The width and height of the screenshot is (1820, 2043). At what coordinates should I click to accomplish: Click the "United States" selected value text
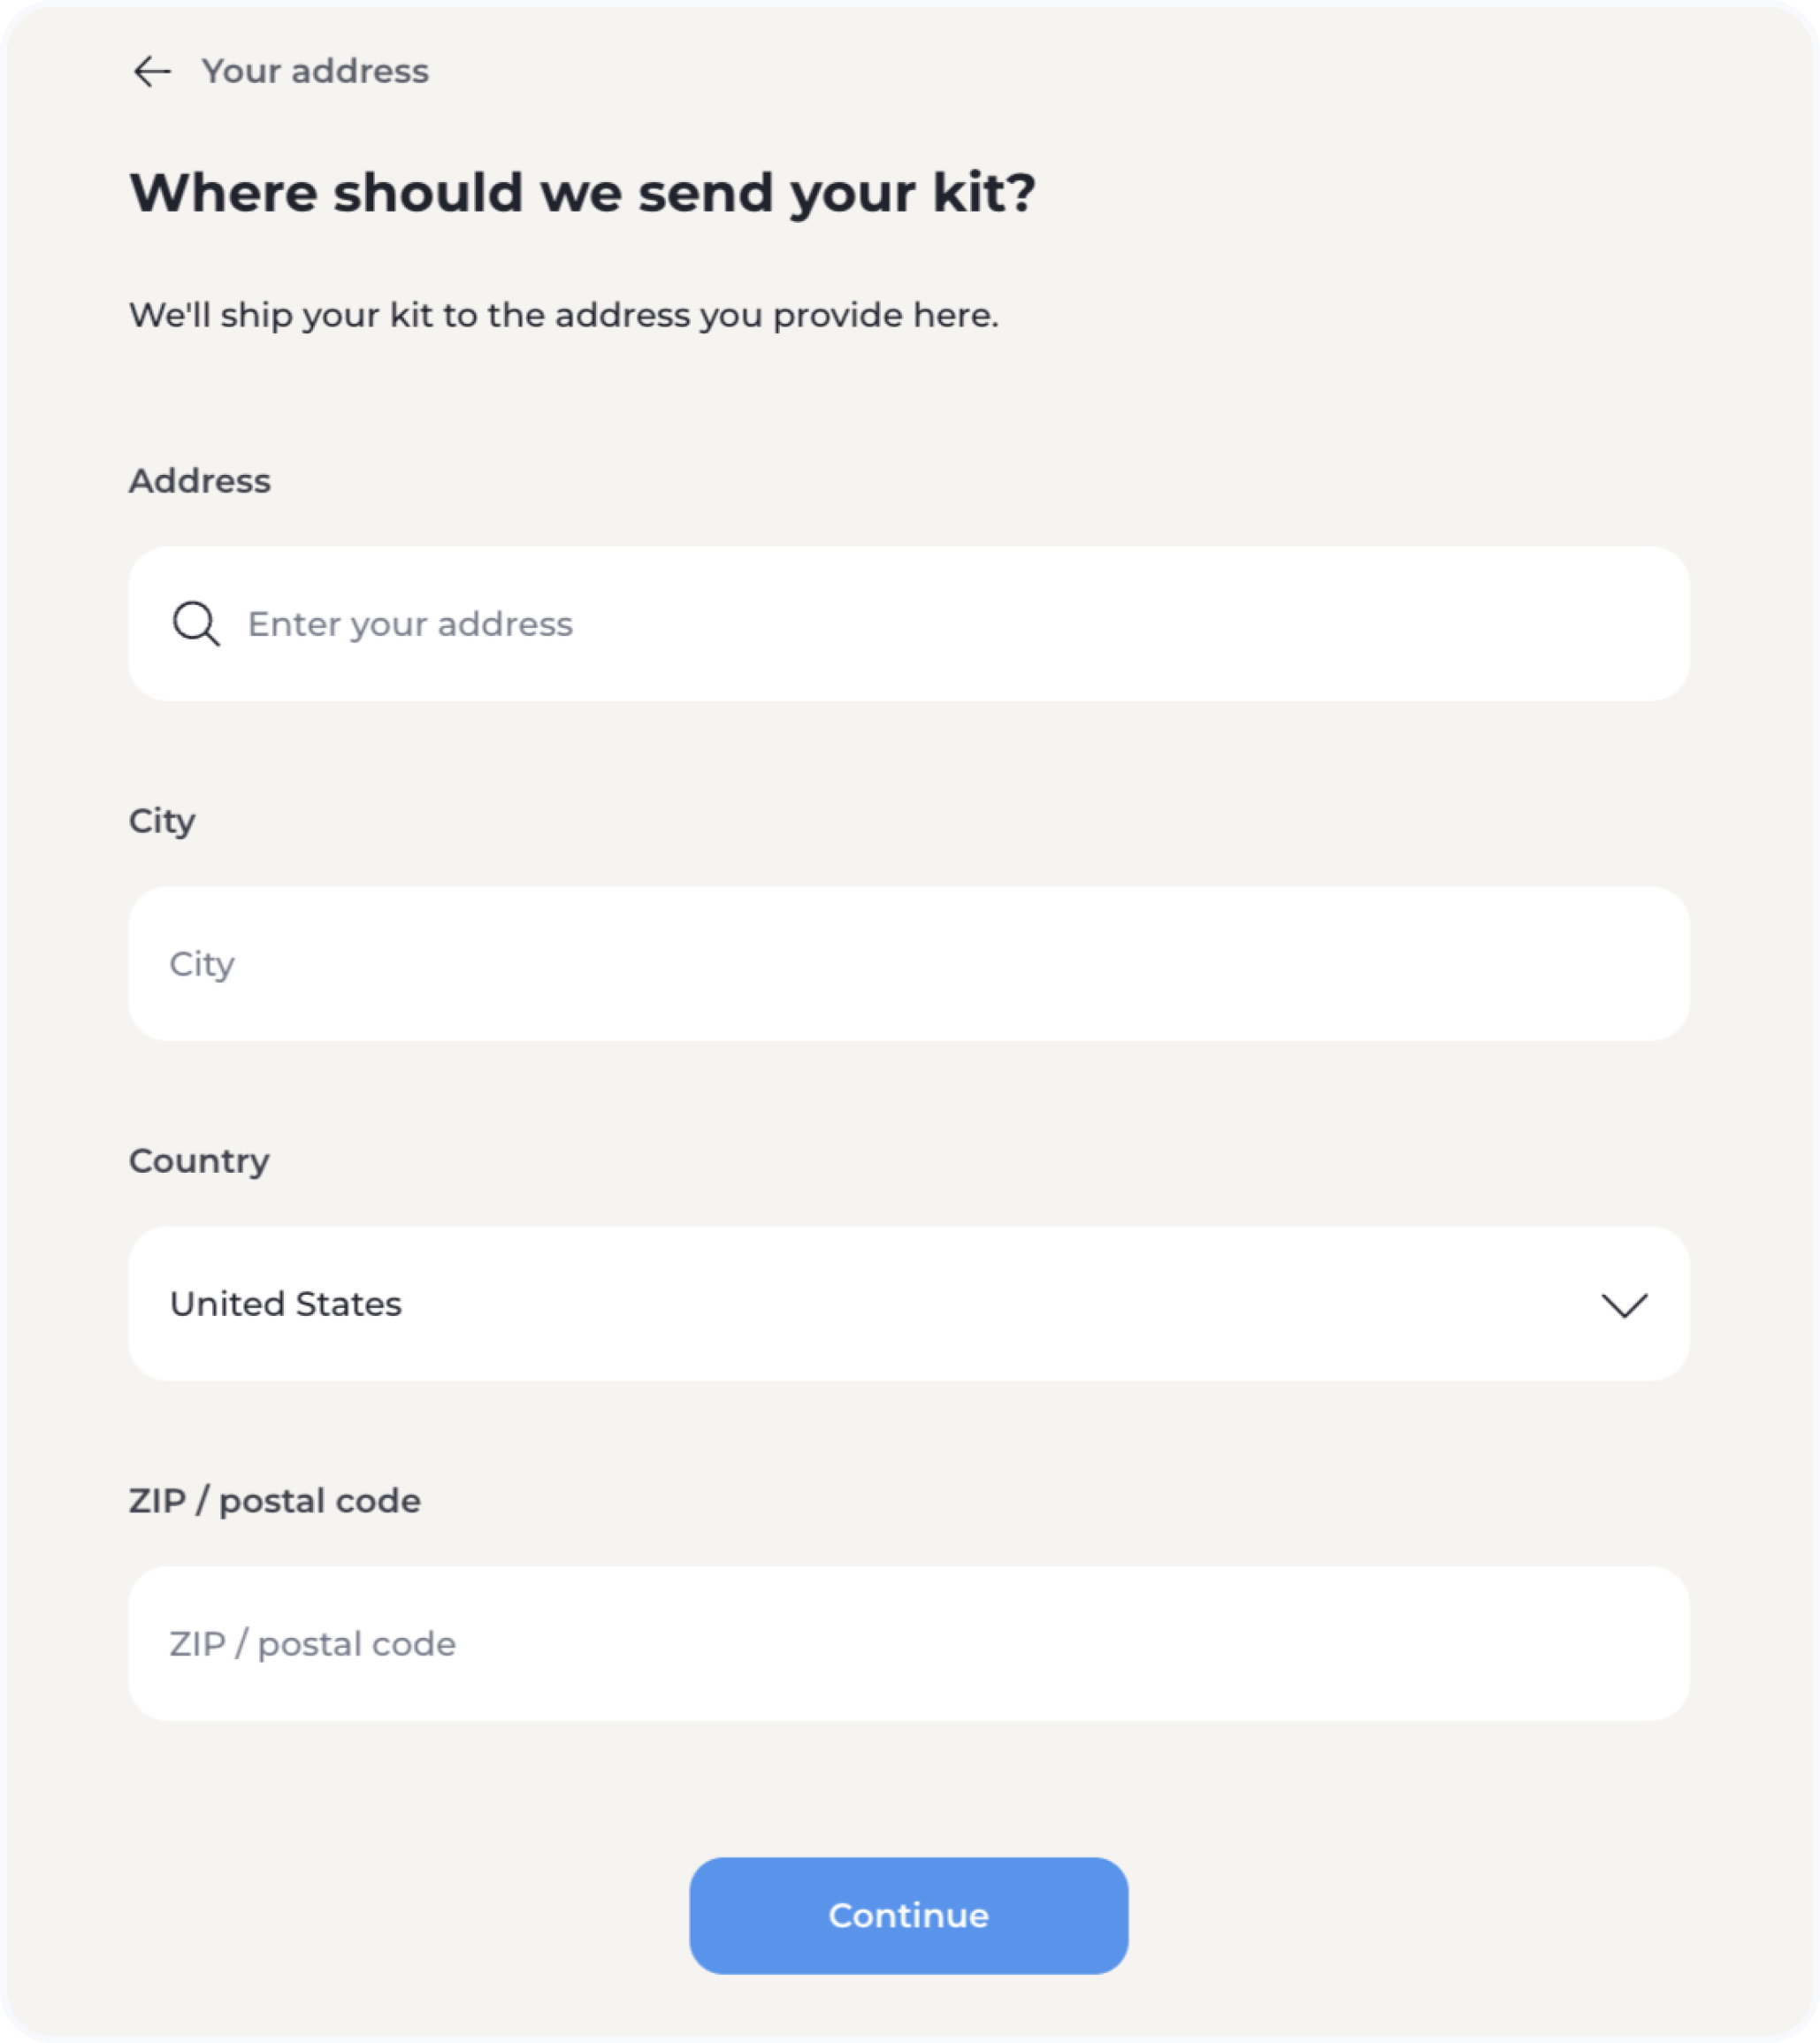pos(286,1304)
